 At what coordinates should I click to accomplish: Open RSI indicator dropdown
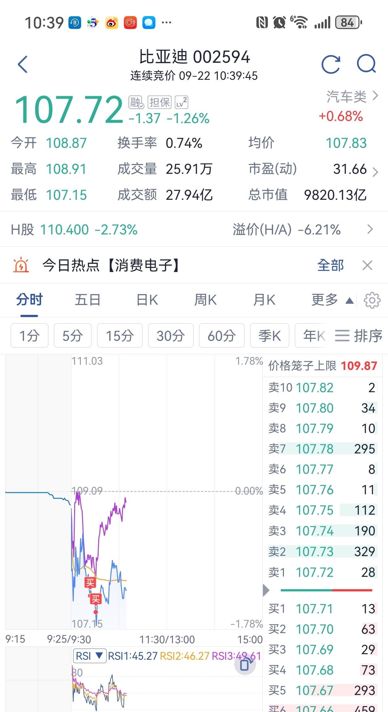[x=90, y=656]
